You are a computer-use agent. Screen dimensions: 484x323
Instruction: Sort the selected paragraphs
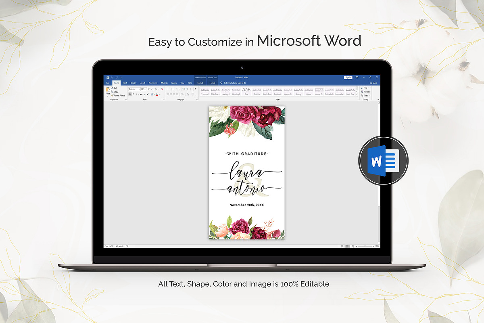click(191, 89)
